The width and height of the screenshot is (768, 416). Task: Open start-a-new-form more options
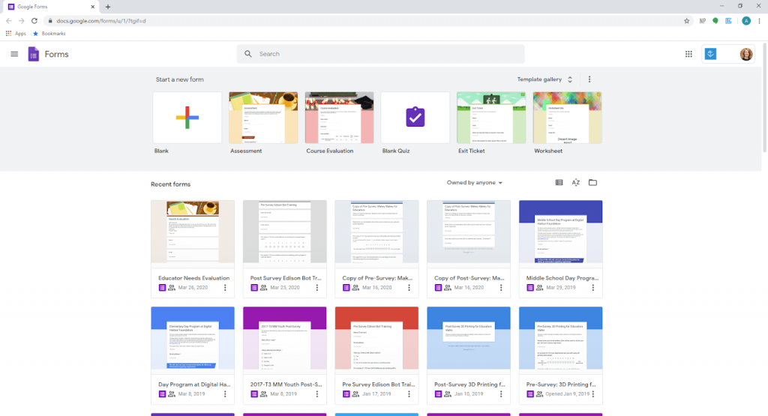589,79
